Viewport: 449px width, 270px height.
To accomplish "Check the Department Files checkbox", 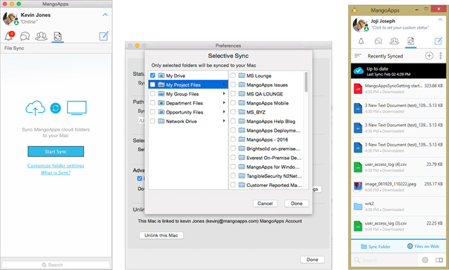I will point(153,103).
